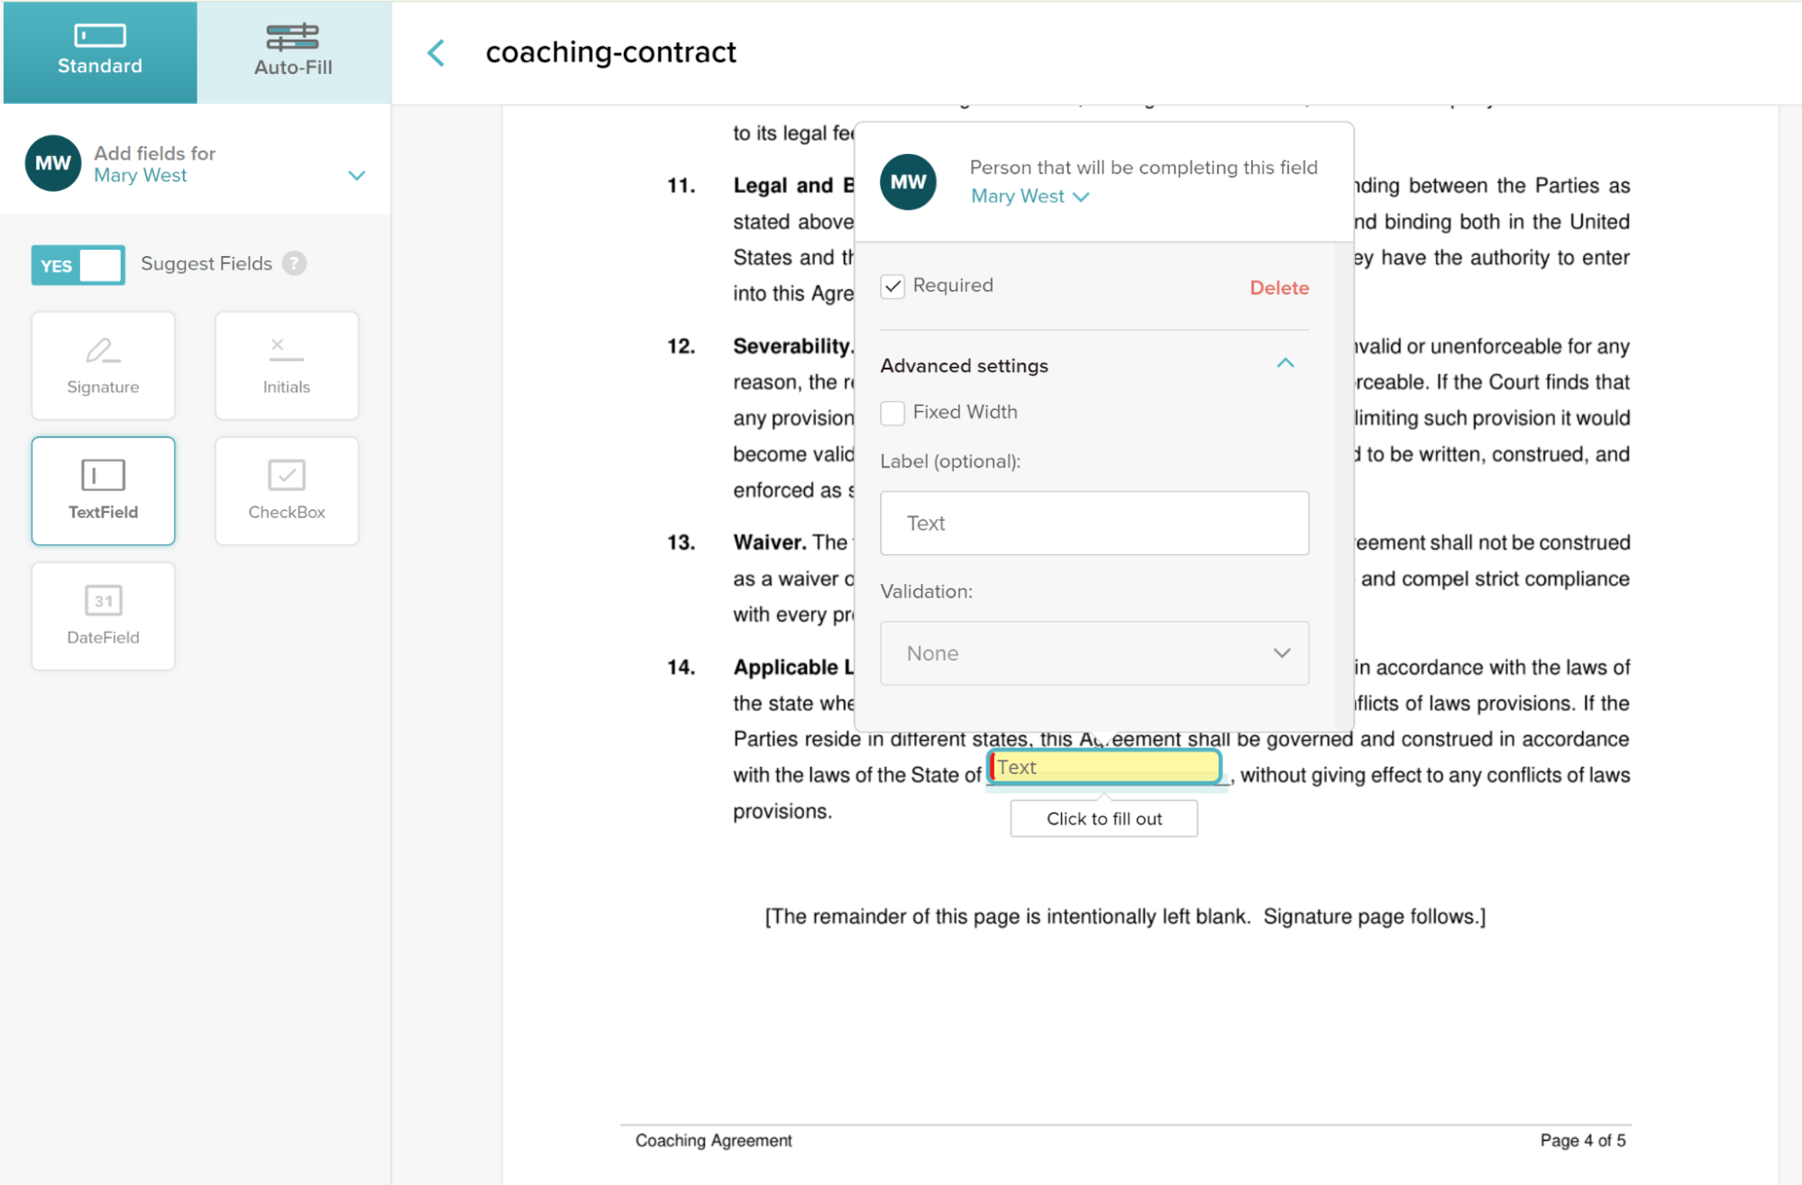The height and width of the screenshot is (1185, 1802).
Task: Click the MW avatar in the sidebar
Action: tap(51, 163)
